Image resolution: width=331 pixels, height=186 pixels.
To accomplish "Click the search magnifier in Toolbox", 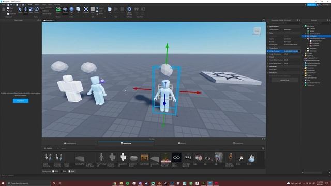I will (x=263, y=148).
